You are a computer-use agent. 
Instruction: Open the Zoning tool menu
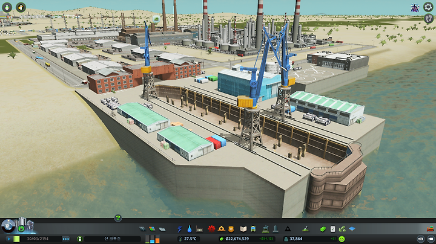152,229
